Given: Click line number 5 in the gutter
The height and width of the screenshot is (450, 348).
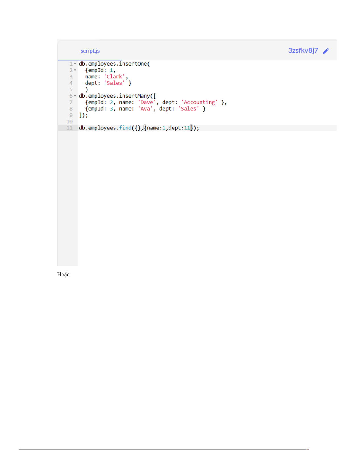Looking at the screenshot, I should click(x=71, y=89).
